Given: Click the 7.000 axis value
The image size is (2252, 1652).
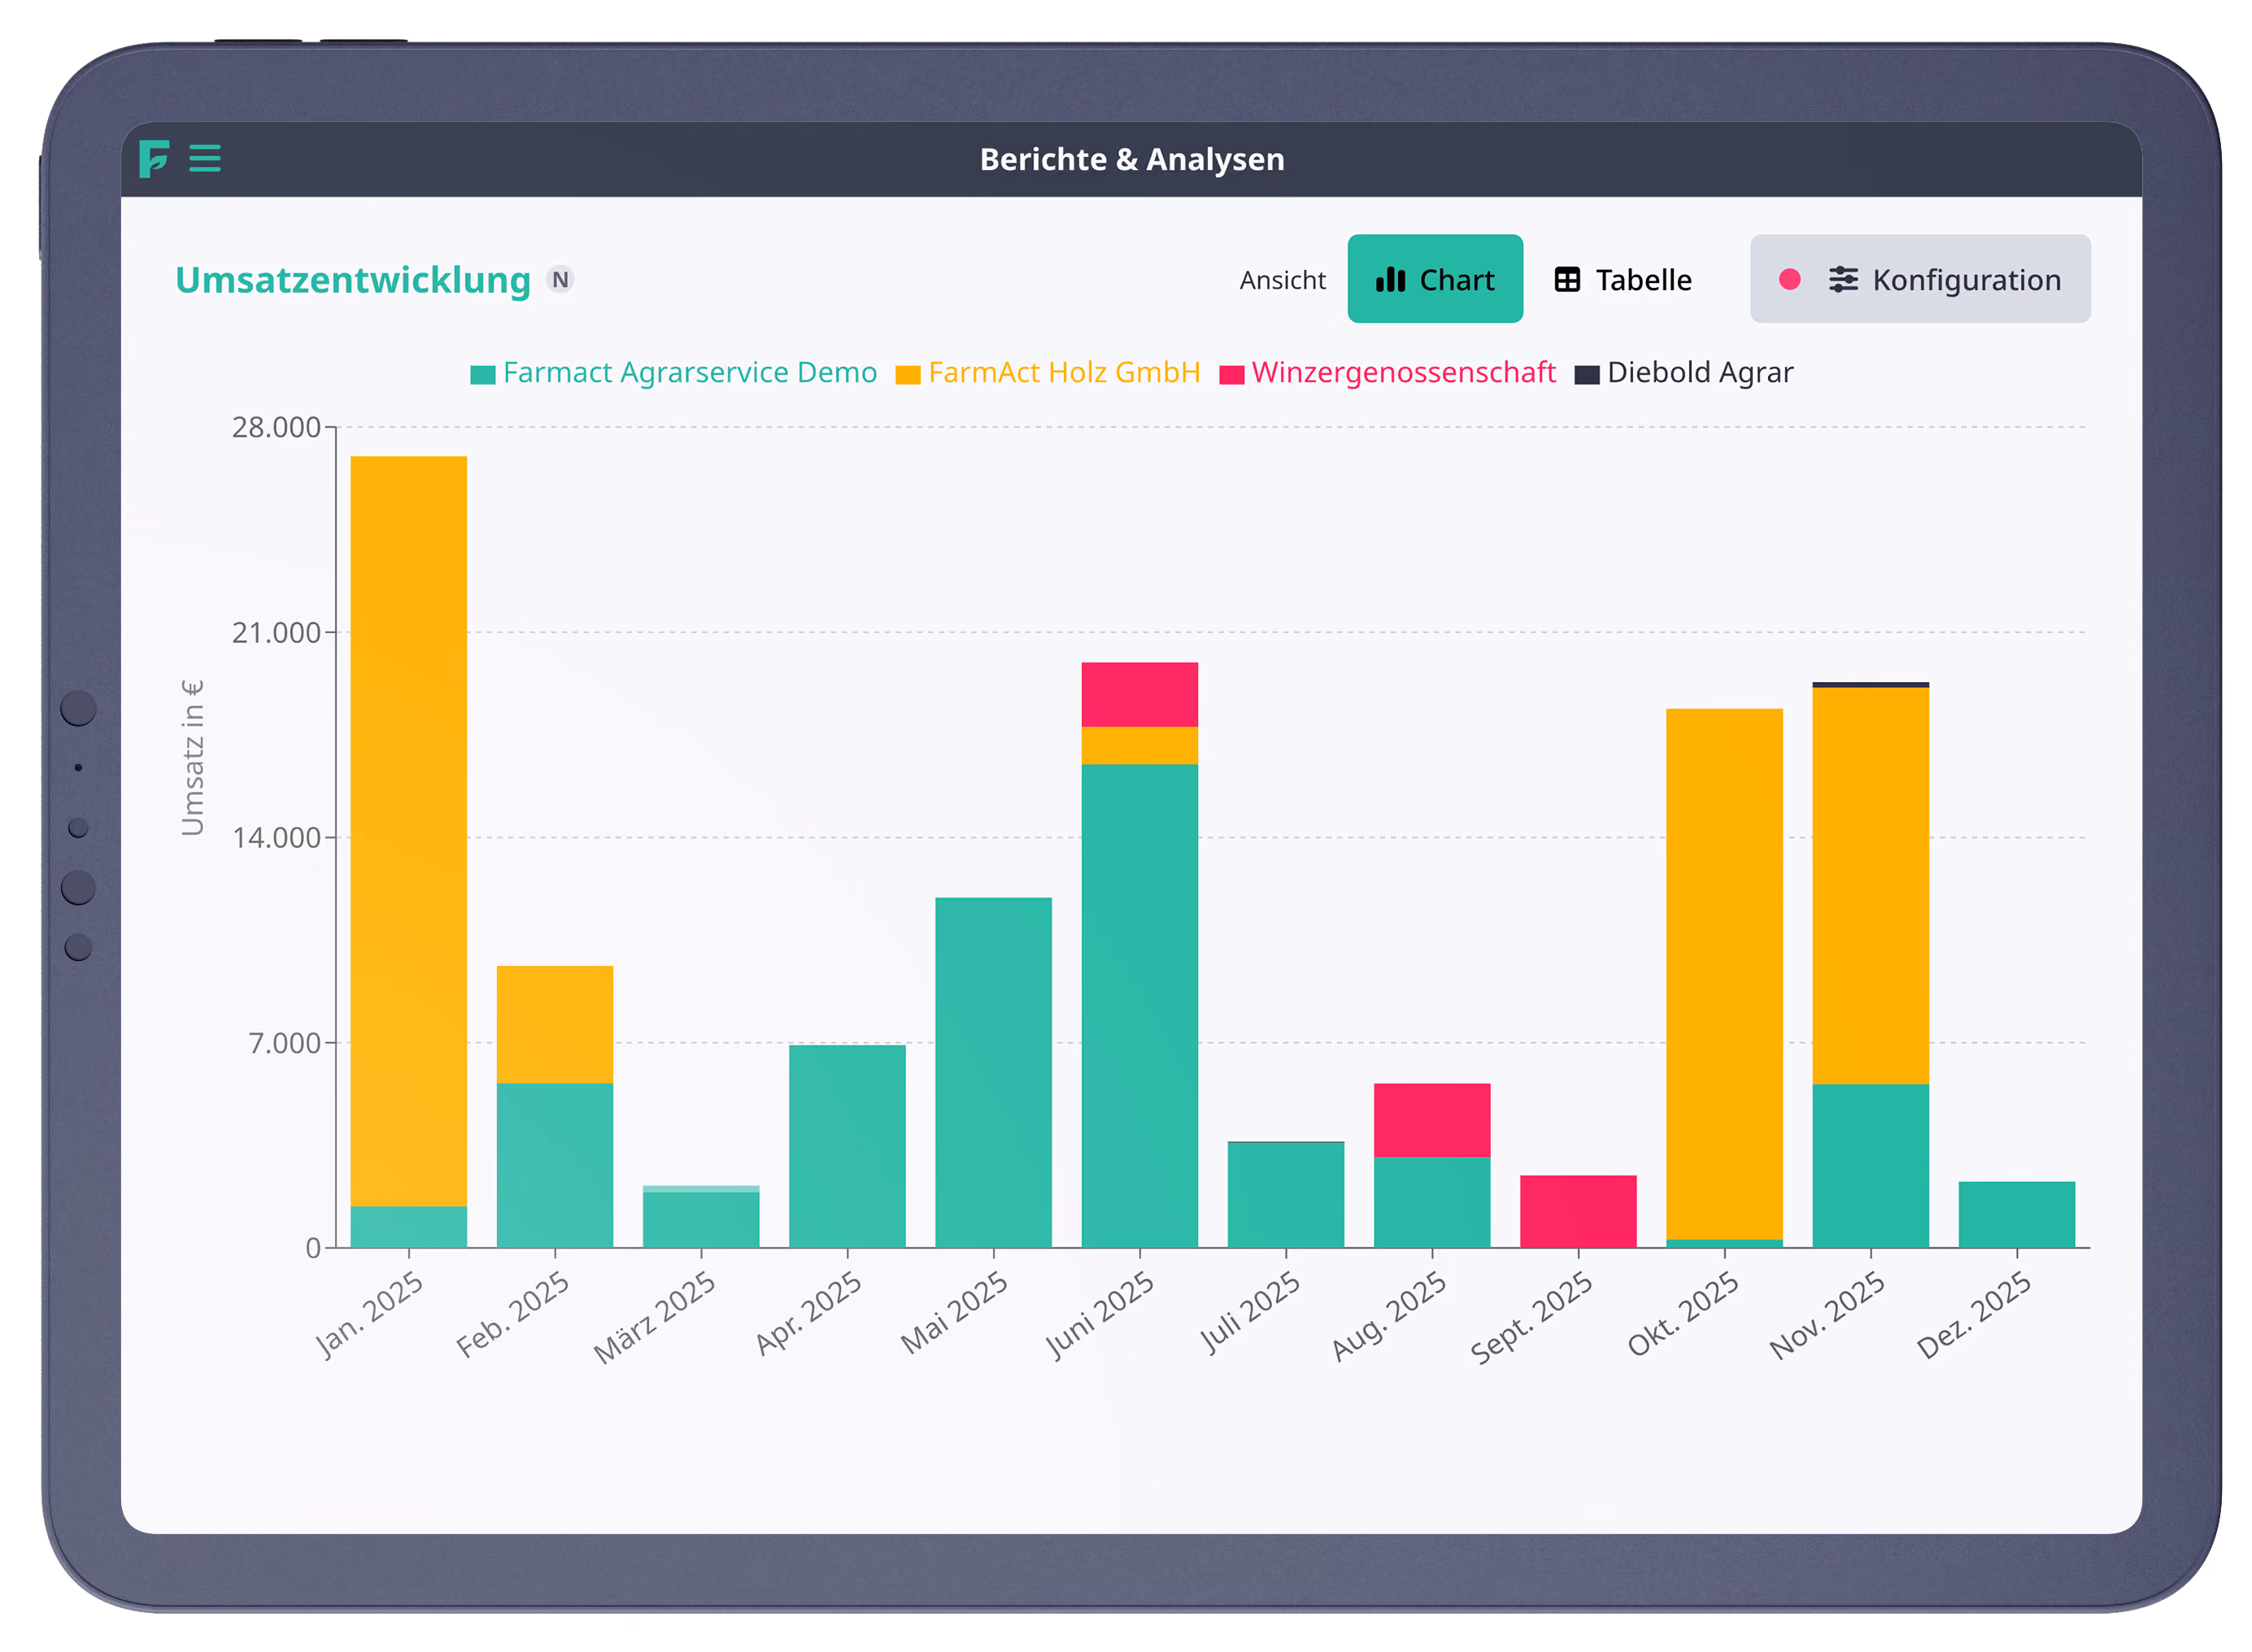Looking at the screenshot, I should pos(284,1043).
